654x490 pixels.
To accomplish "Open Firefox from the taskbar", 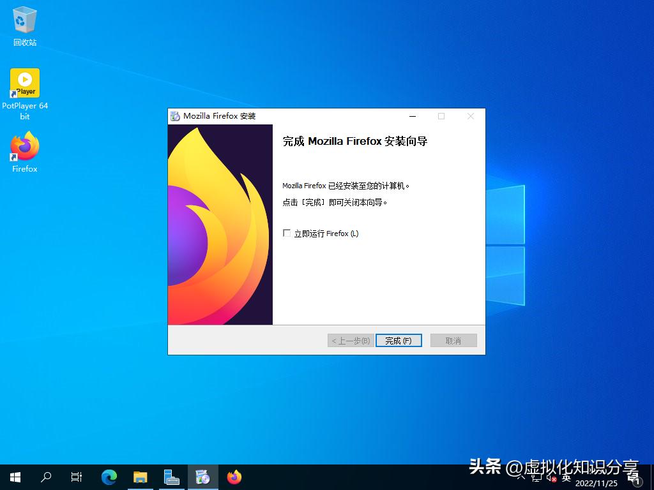I will 234,477.
